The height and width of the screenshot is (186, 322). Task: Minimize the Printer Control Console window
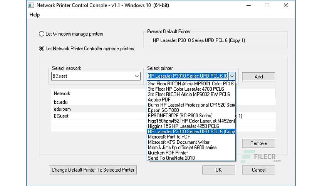pos(249,5)
